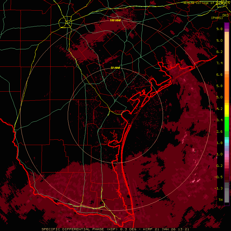This screenshot has width=231, height=231.
Task: Click the 5.0 legend value
Action: [x=219, y=97]
